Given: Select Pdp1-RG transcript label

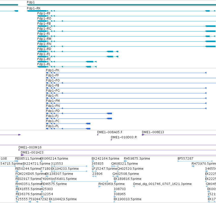Looking at the screenshot, I should tap(44, 29).
